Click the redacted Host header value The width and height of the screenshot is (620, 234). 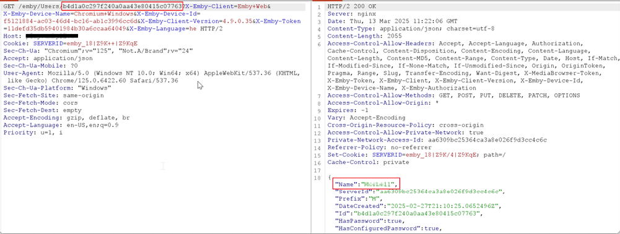[52, 36]
